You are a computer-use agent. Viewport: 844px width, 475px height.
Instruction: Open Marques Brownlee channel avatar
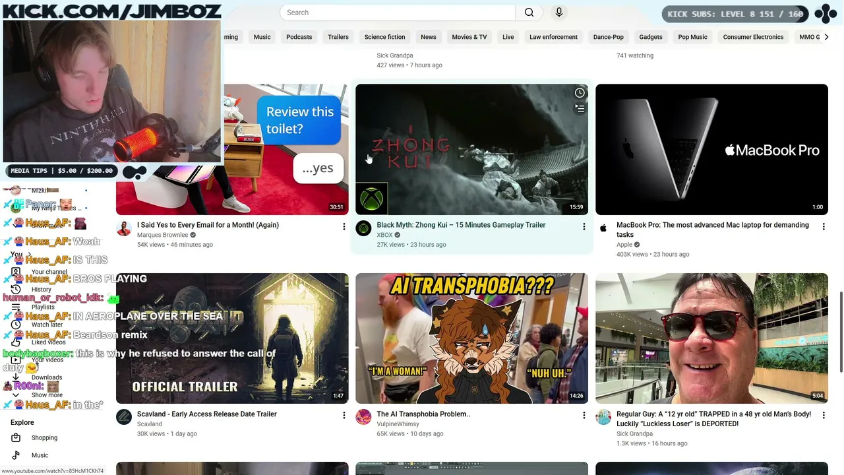coord(124,228)
